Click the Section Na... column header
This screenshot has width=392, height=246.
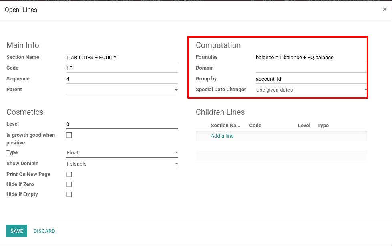(225, 125)
